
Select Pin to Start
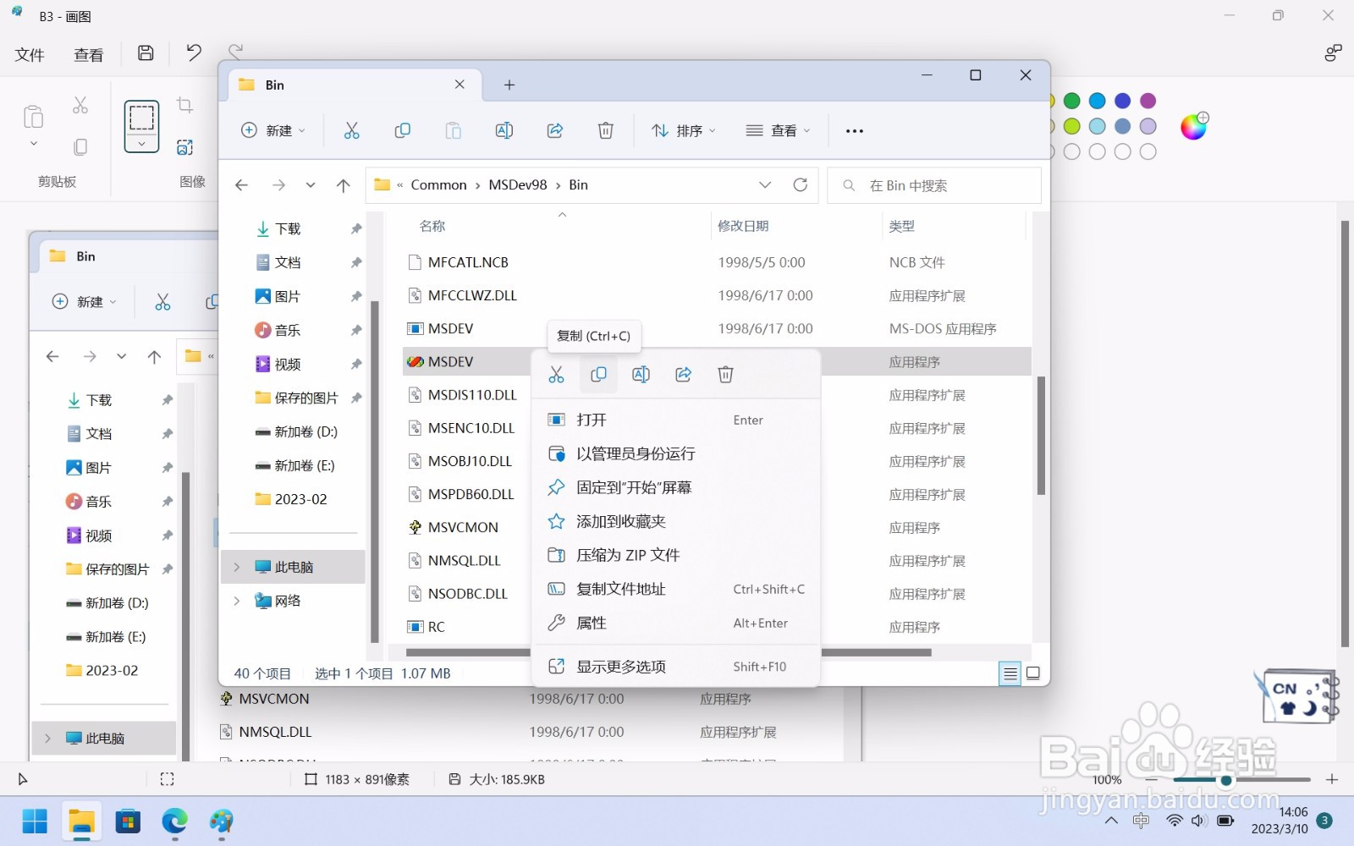tap(675, 487)
